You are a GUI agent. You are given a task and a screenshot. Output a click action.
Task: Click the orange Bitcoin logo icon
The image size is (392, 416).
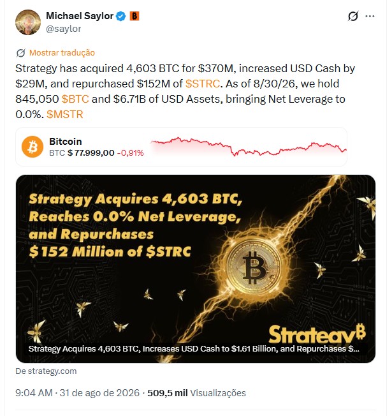[33, 147]
